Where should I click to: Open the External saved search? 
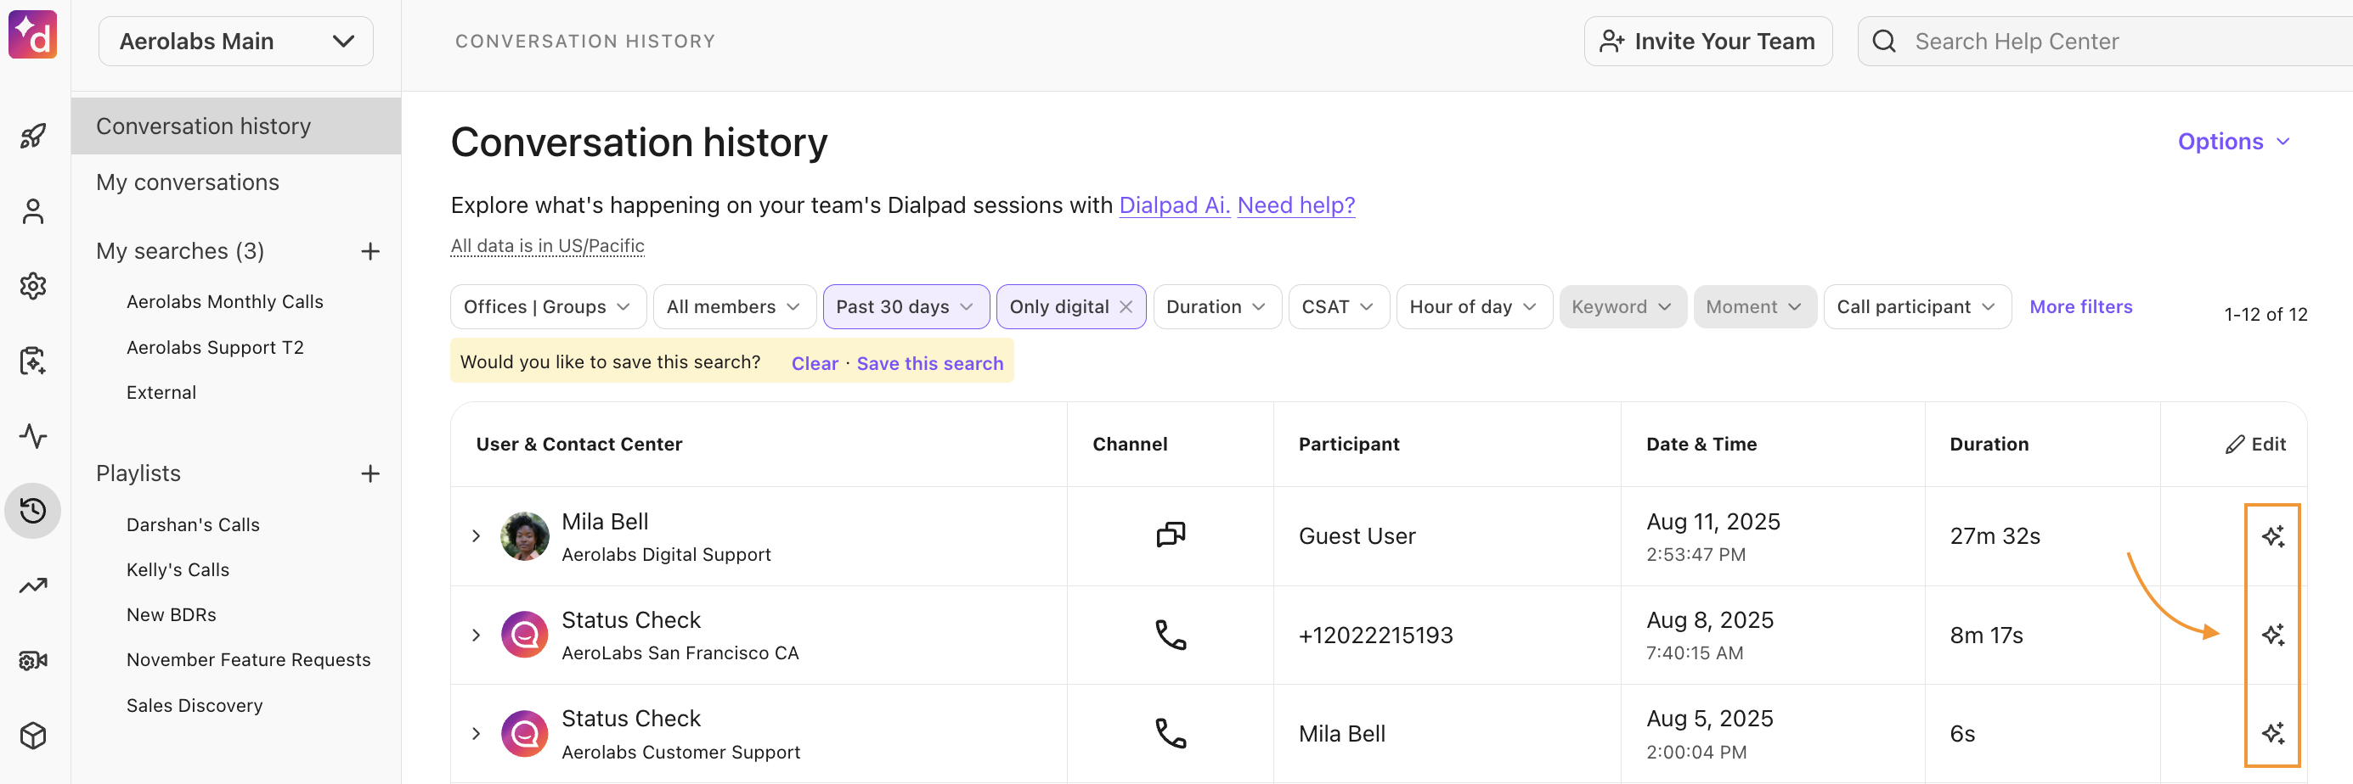tap(161, 393)
